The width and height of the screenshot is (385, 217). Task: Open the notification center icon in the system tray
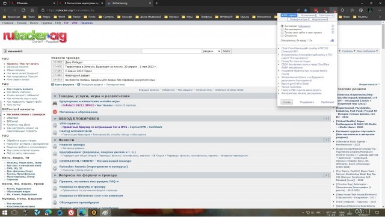[377, 213]
